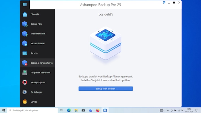
Task: Open the Rettungs-System lifebuoy icon
Action: pos(25,82)
